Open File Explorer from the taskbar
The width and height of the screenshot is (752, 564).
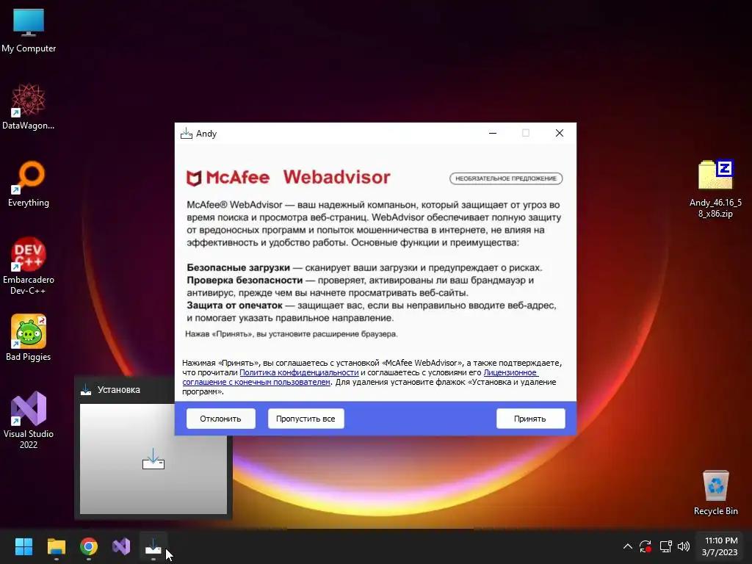click(56, 546)
